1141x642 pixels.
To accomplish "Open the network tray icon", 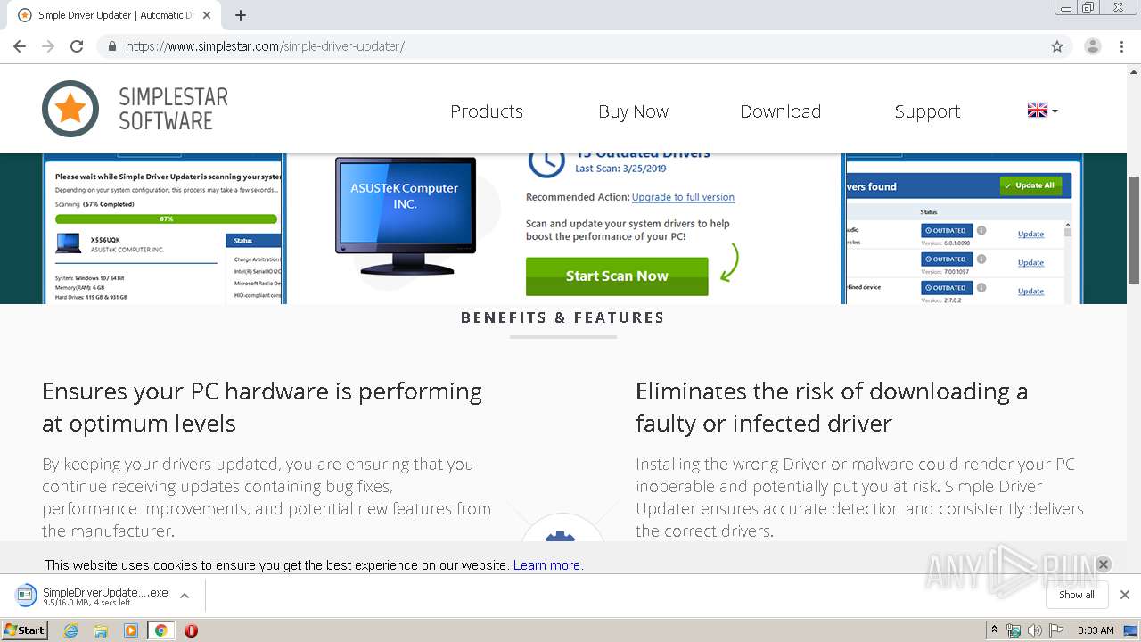I will click(1014, 630).
